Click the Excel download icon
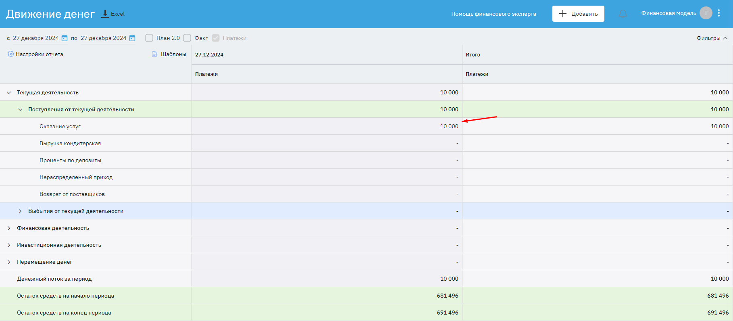Screen dimensions: 733x321 coord(105,14)
